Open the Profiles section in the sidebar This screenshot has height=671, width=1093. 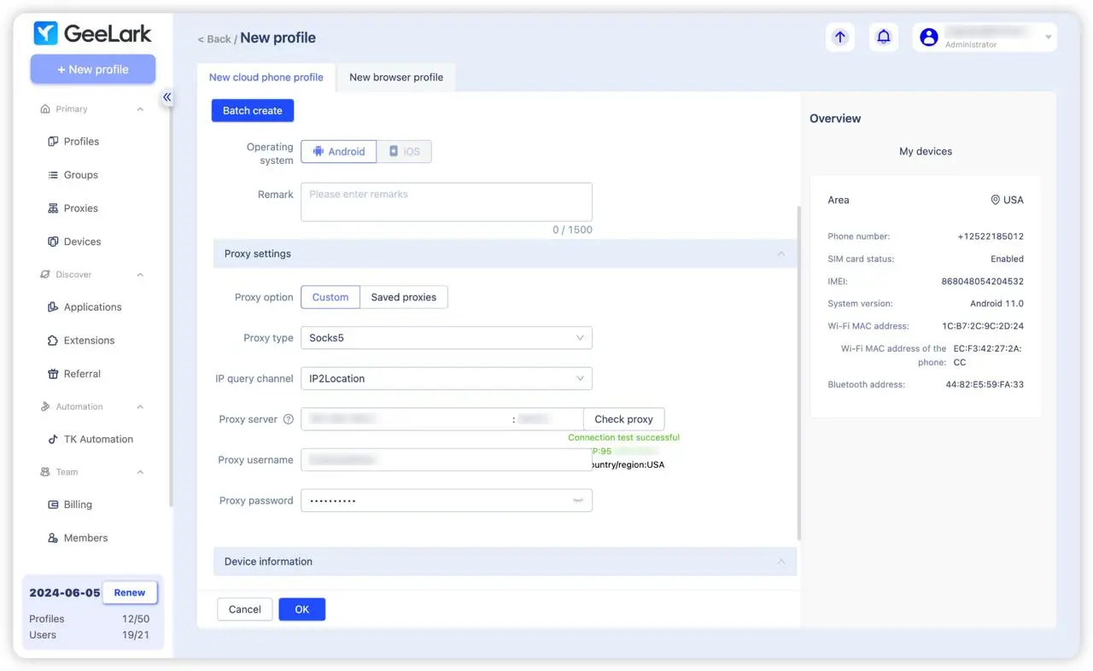(80, 141)
